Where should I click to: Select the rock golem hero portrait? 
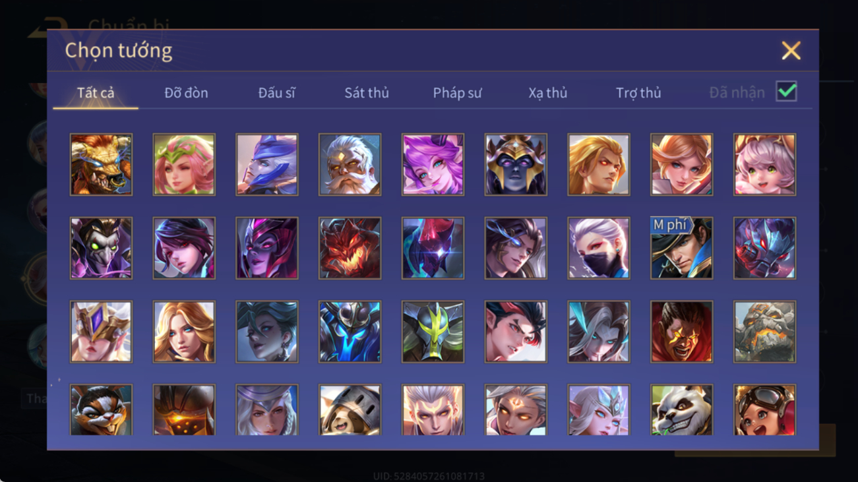(x=764, y=332)
